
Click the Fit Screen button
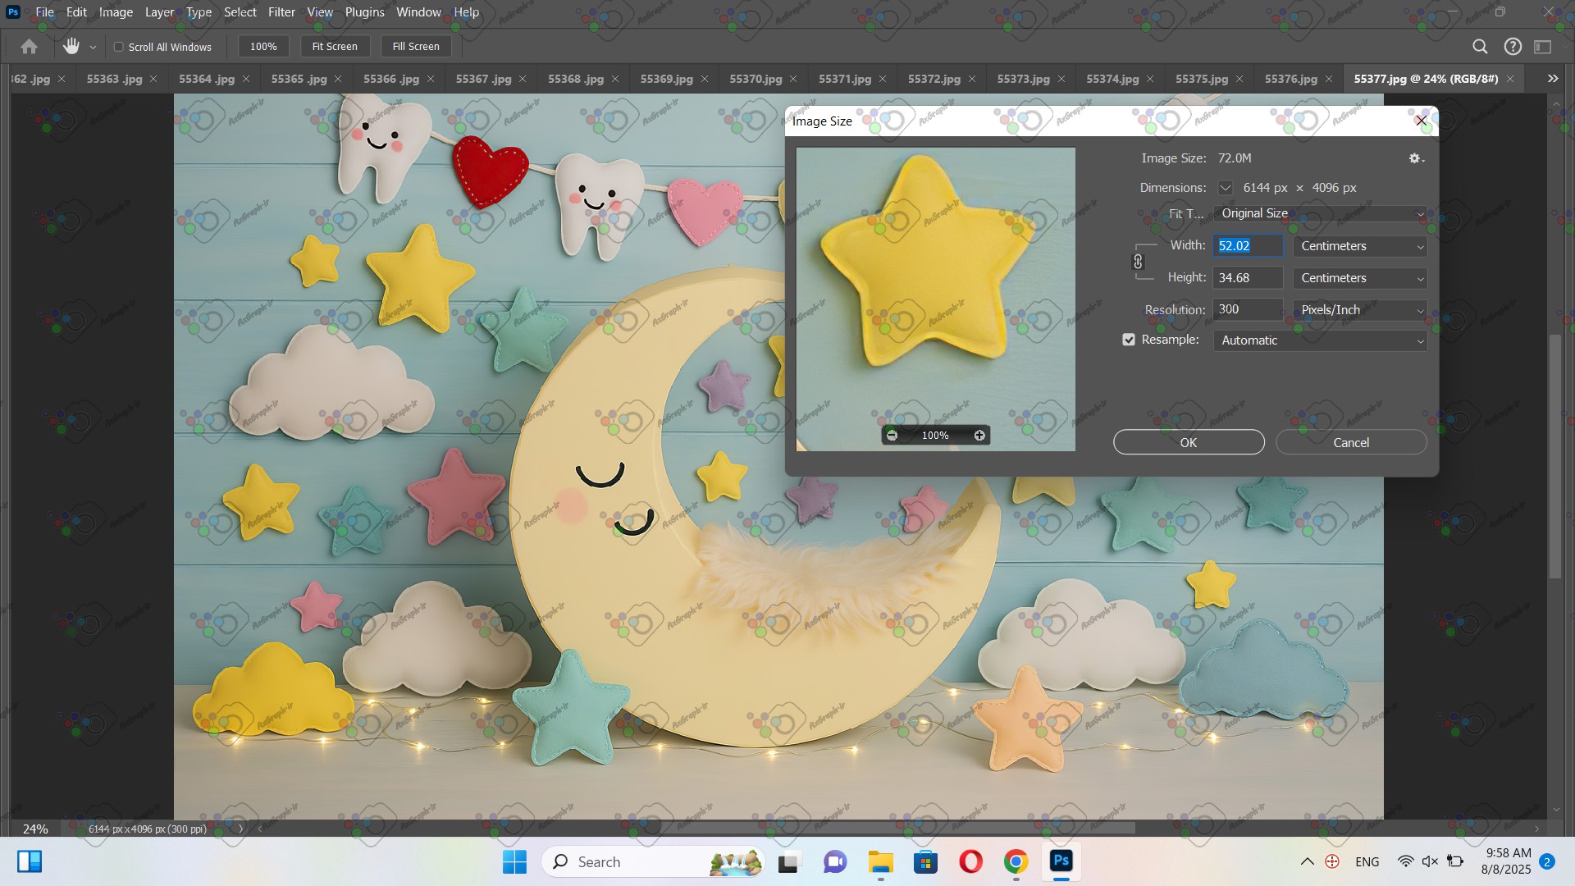pyautogui.click(x=335, y=47)
